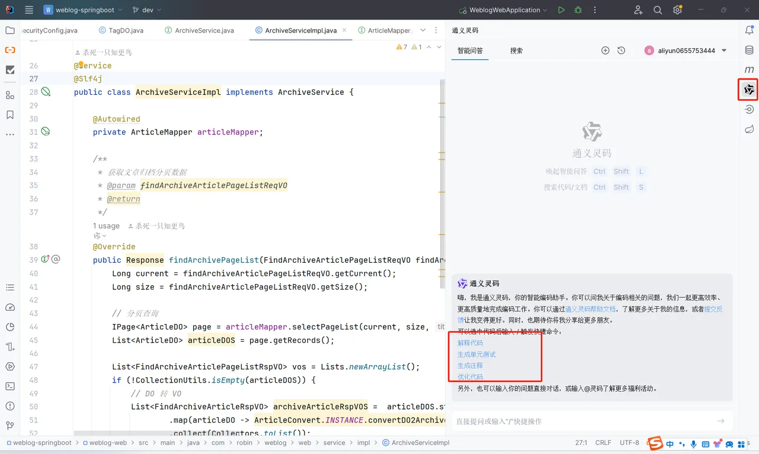Open the Spring leaf tool window icon
The width and height of the screenshot is (759, 454).
[749, 129]
